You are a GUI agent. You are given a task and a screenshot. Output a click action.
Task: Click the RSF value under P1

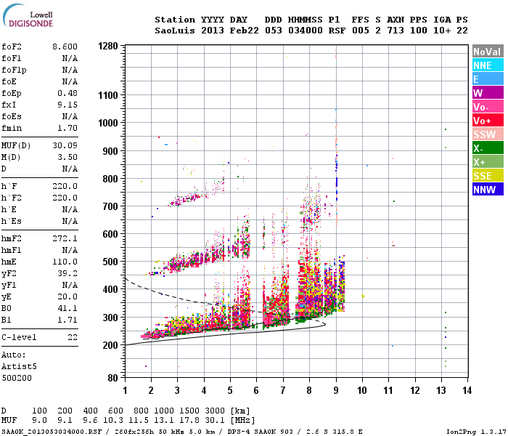(x=337, y=31)
